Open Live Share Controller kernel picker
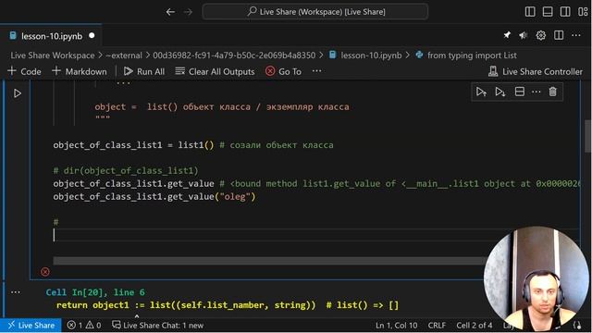 click(536, 71)
